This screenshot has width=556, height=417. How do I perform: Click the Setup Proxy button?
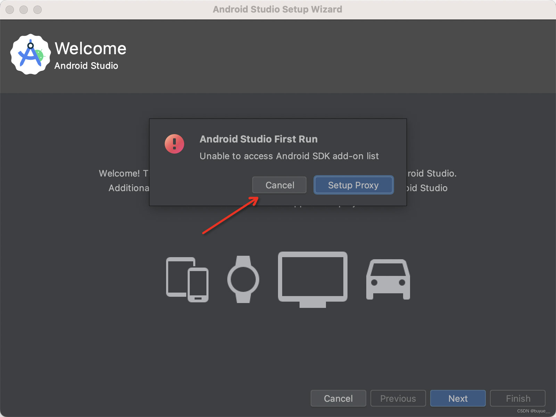pos(353,185)
